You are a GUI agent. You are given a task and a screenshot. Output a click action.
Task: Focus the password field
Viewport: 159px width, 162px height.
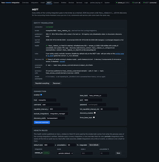[97, 105]
